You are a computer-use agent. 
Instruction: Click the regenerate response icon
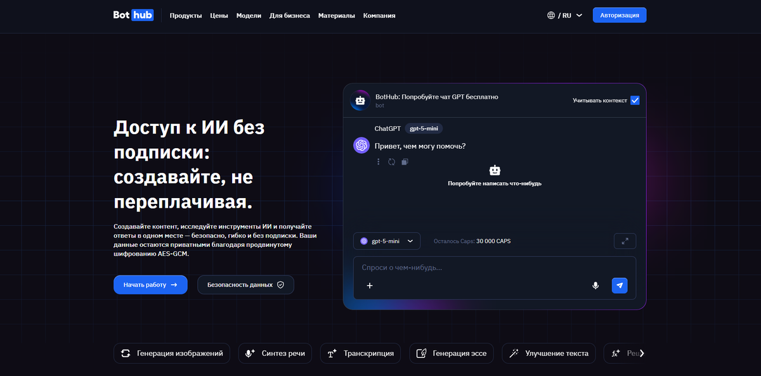point(391,162)
